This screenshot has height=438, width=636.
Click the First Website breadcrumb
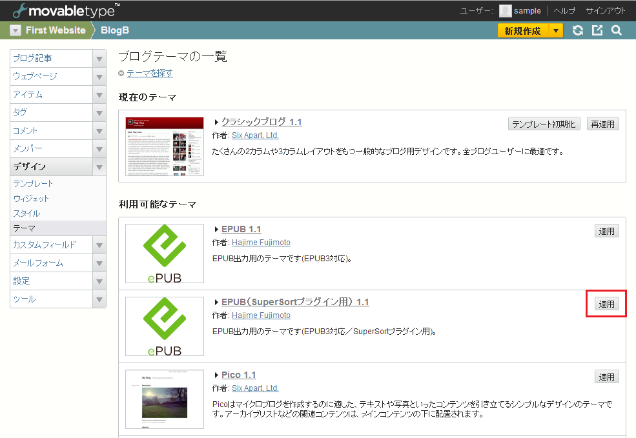pos(56,30)
